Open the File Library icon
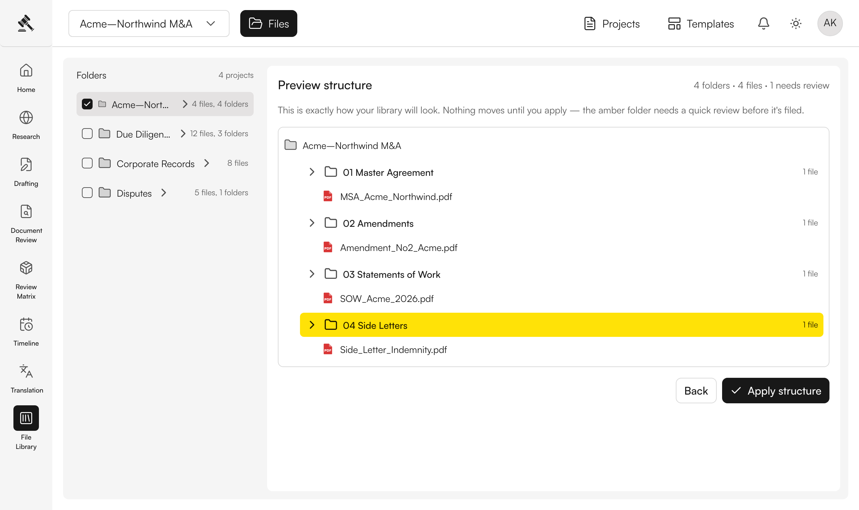The width and height of the screenshot is (859, 510). click(x=26, y=418)
